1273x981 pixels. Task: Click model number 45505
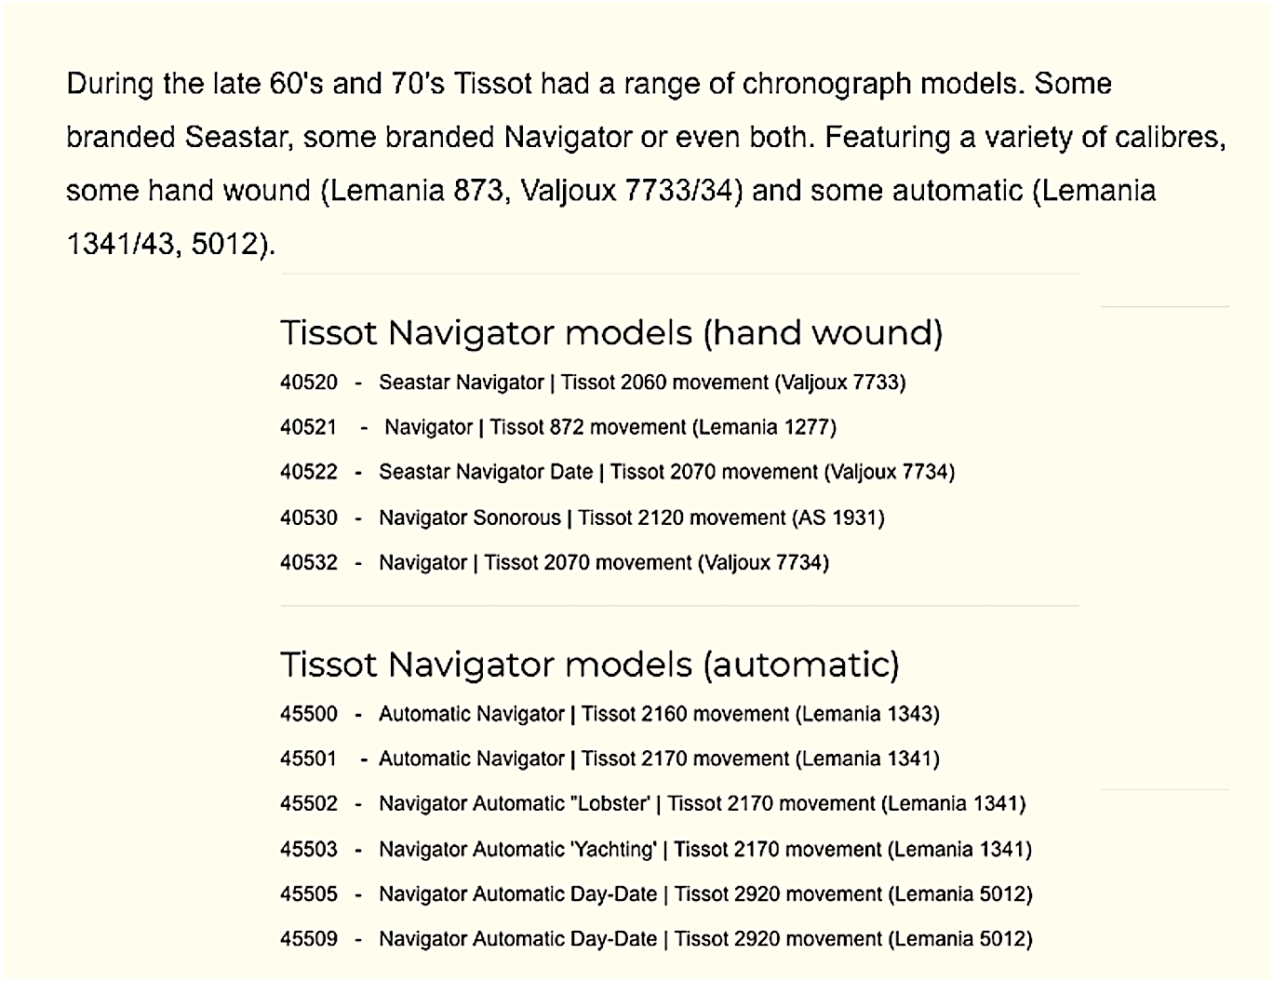[308, 894]
